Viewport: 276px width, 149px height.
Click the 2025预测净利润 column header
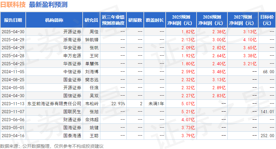[181, 20]
